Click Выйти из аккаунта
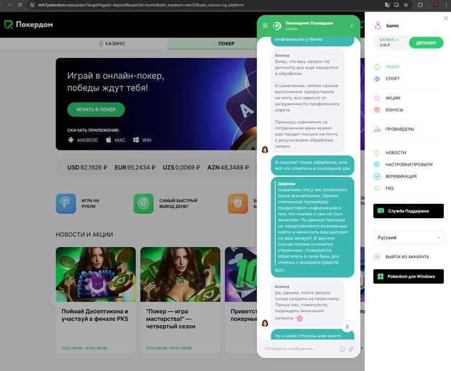Screen dimensions: 451x371 401,257
